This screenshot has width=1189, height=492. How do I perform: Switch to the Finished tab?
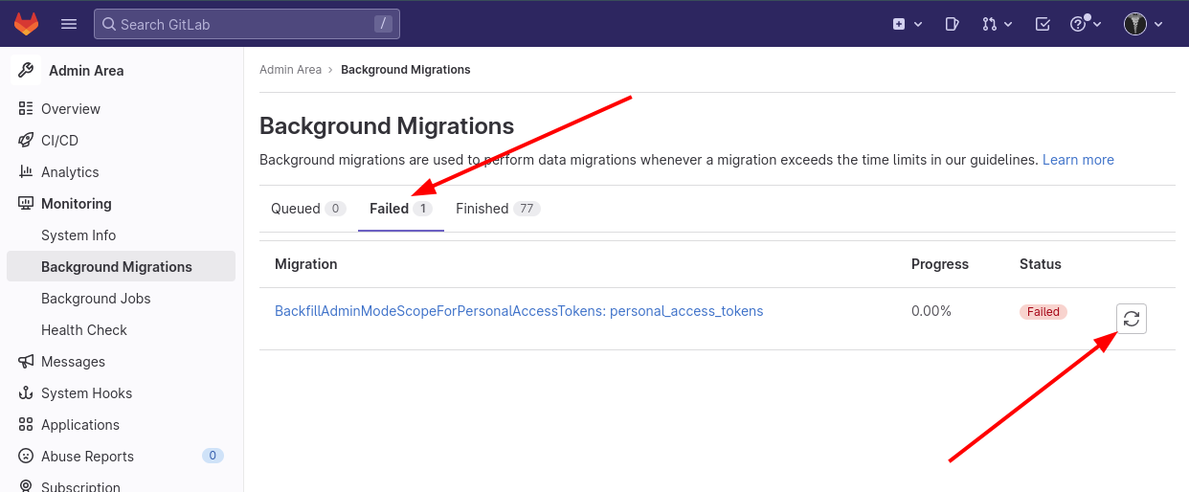coord(498,209)
